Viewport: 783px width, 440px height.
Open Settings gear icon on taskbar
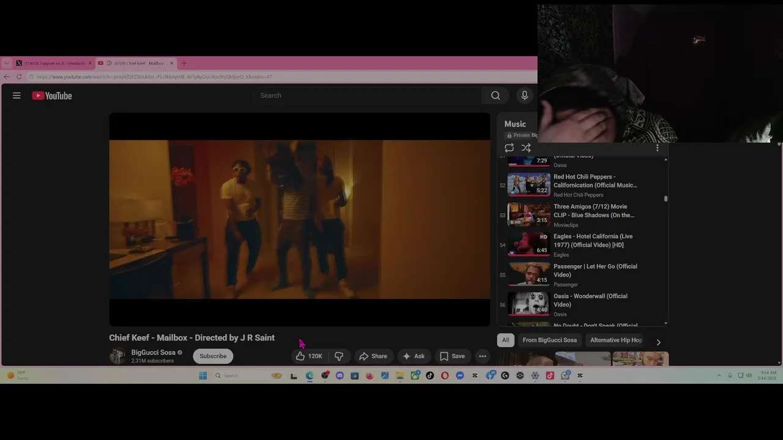coord(535,376)
